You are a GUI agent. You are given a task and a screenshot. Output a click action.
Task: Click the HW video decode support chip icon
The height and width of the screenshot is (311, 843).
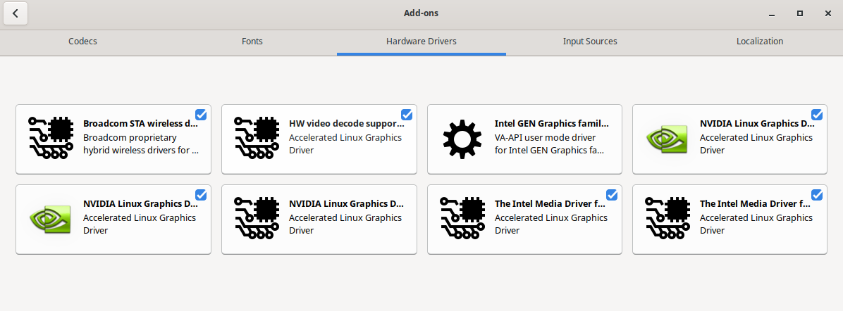click(x=257, y=138)
